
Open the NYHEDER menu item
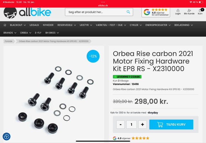click(48, 25)
